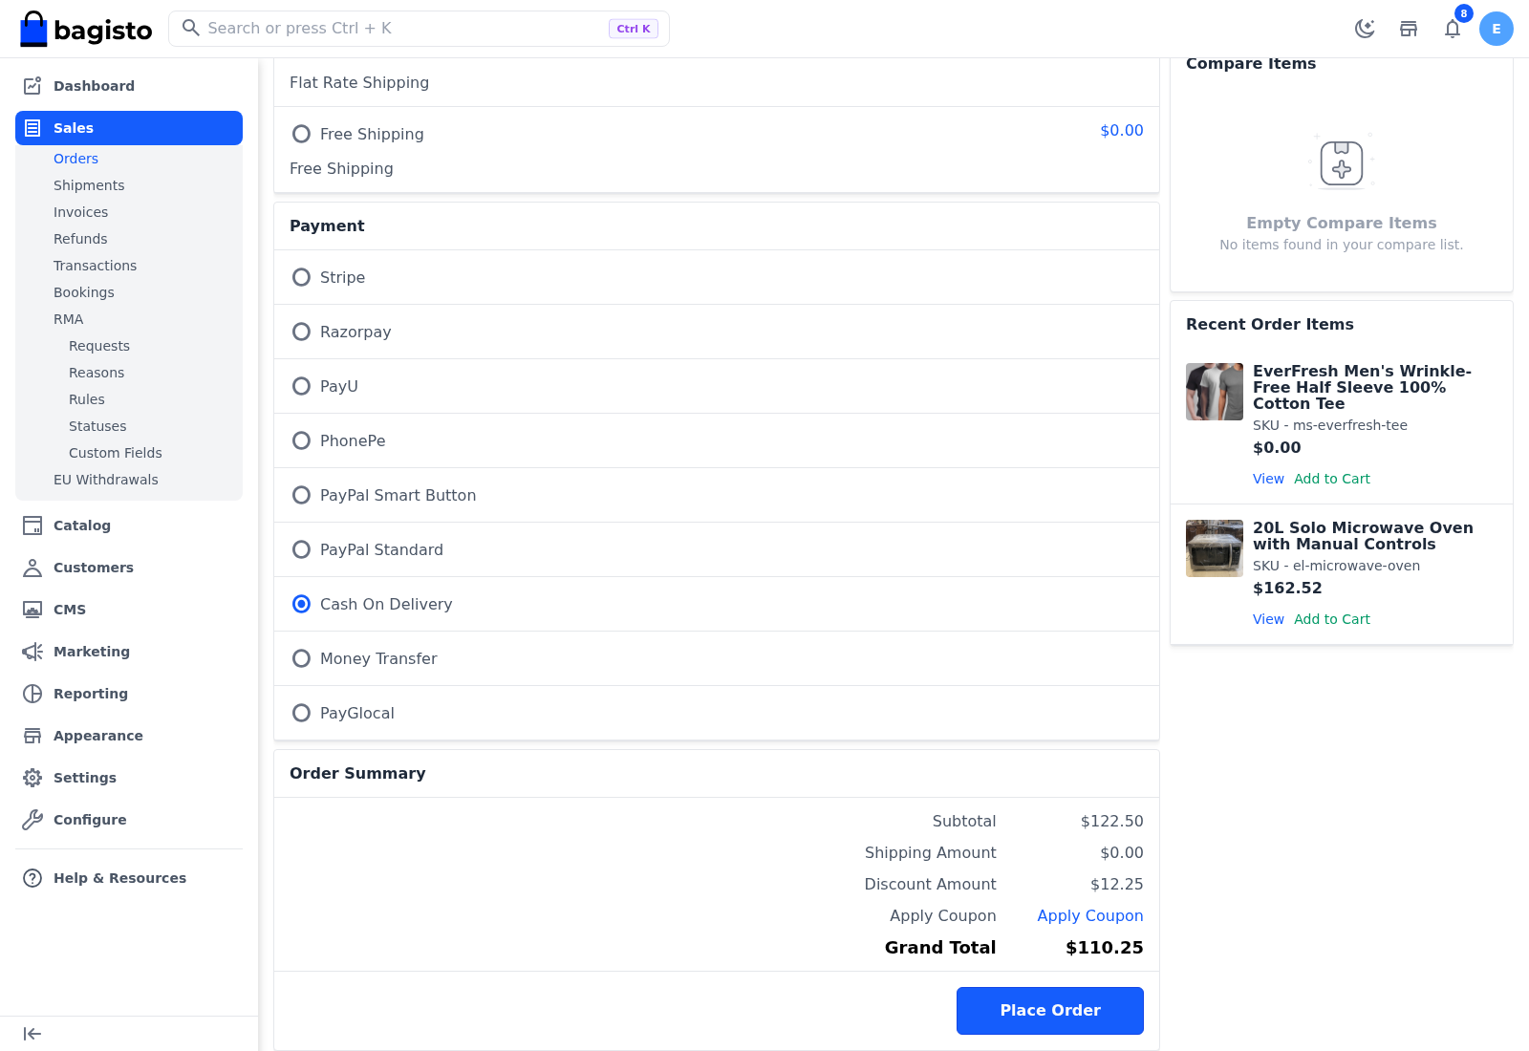Viewport: 1529px width, 1051px height.
Task: Click the Appearance sidebar icon
Action: [32, 736]
